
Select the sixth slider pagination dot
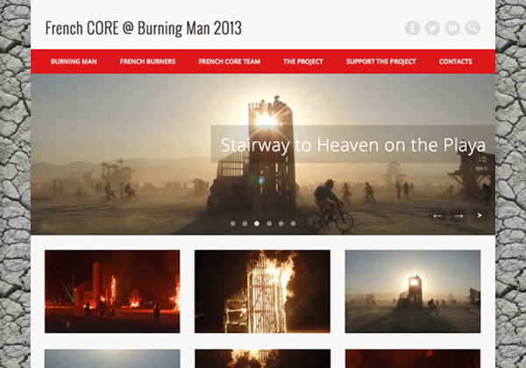293,223
